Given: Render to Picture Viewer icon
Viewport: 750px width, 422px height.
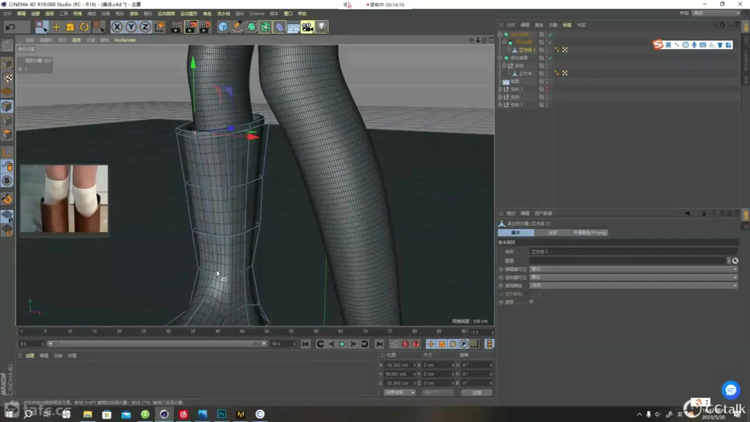Looking at the screenshot, I should 191,27.
